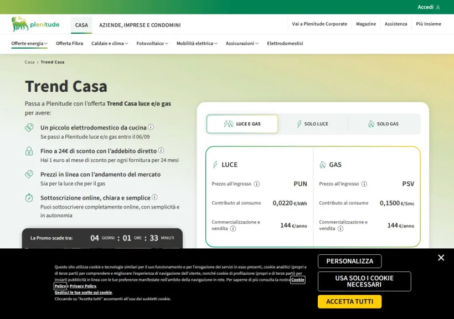Click the Trend Casa page heading
454x319 pixels.
(66, 86)
